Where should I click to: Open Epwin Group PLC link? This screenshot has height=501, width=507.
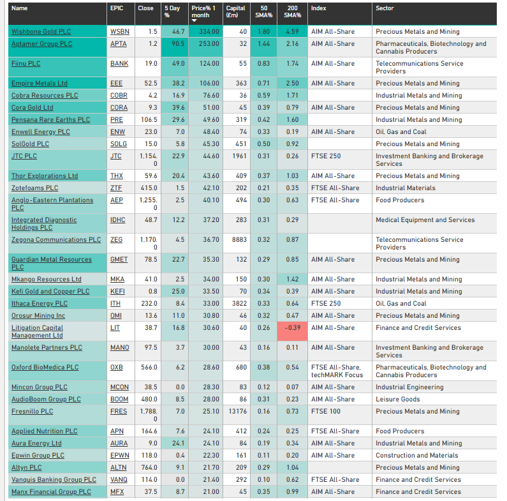click(x=38, y=455)
